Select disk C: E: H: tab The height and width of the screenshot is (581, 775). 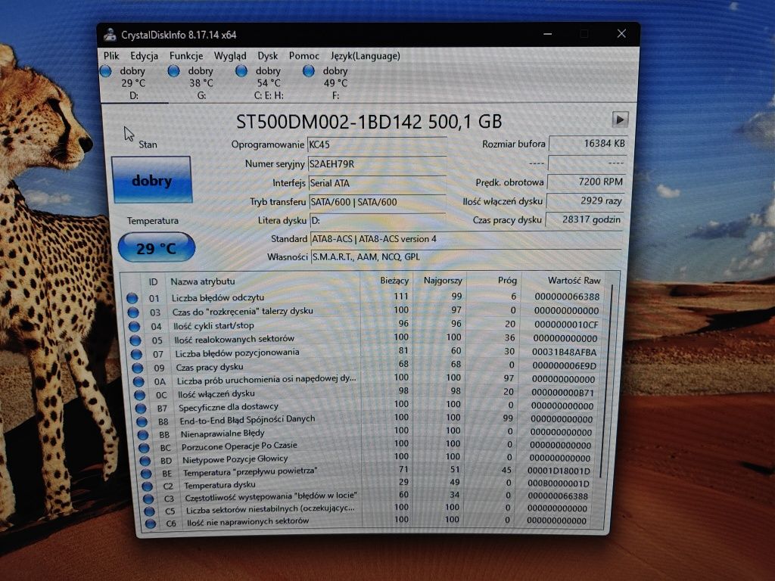point(268,83)
